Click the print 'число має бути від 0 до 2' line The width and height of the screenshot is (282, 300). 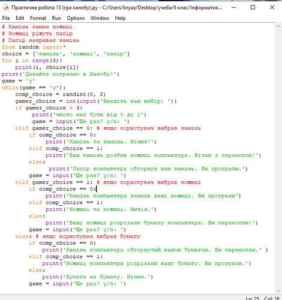(89, 115)
